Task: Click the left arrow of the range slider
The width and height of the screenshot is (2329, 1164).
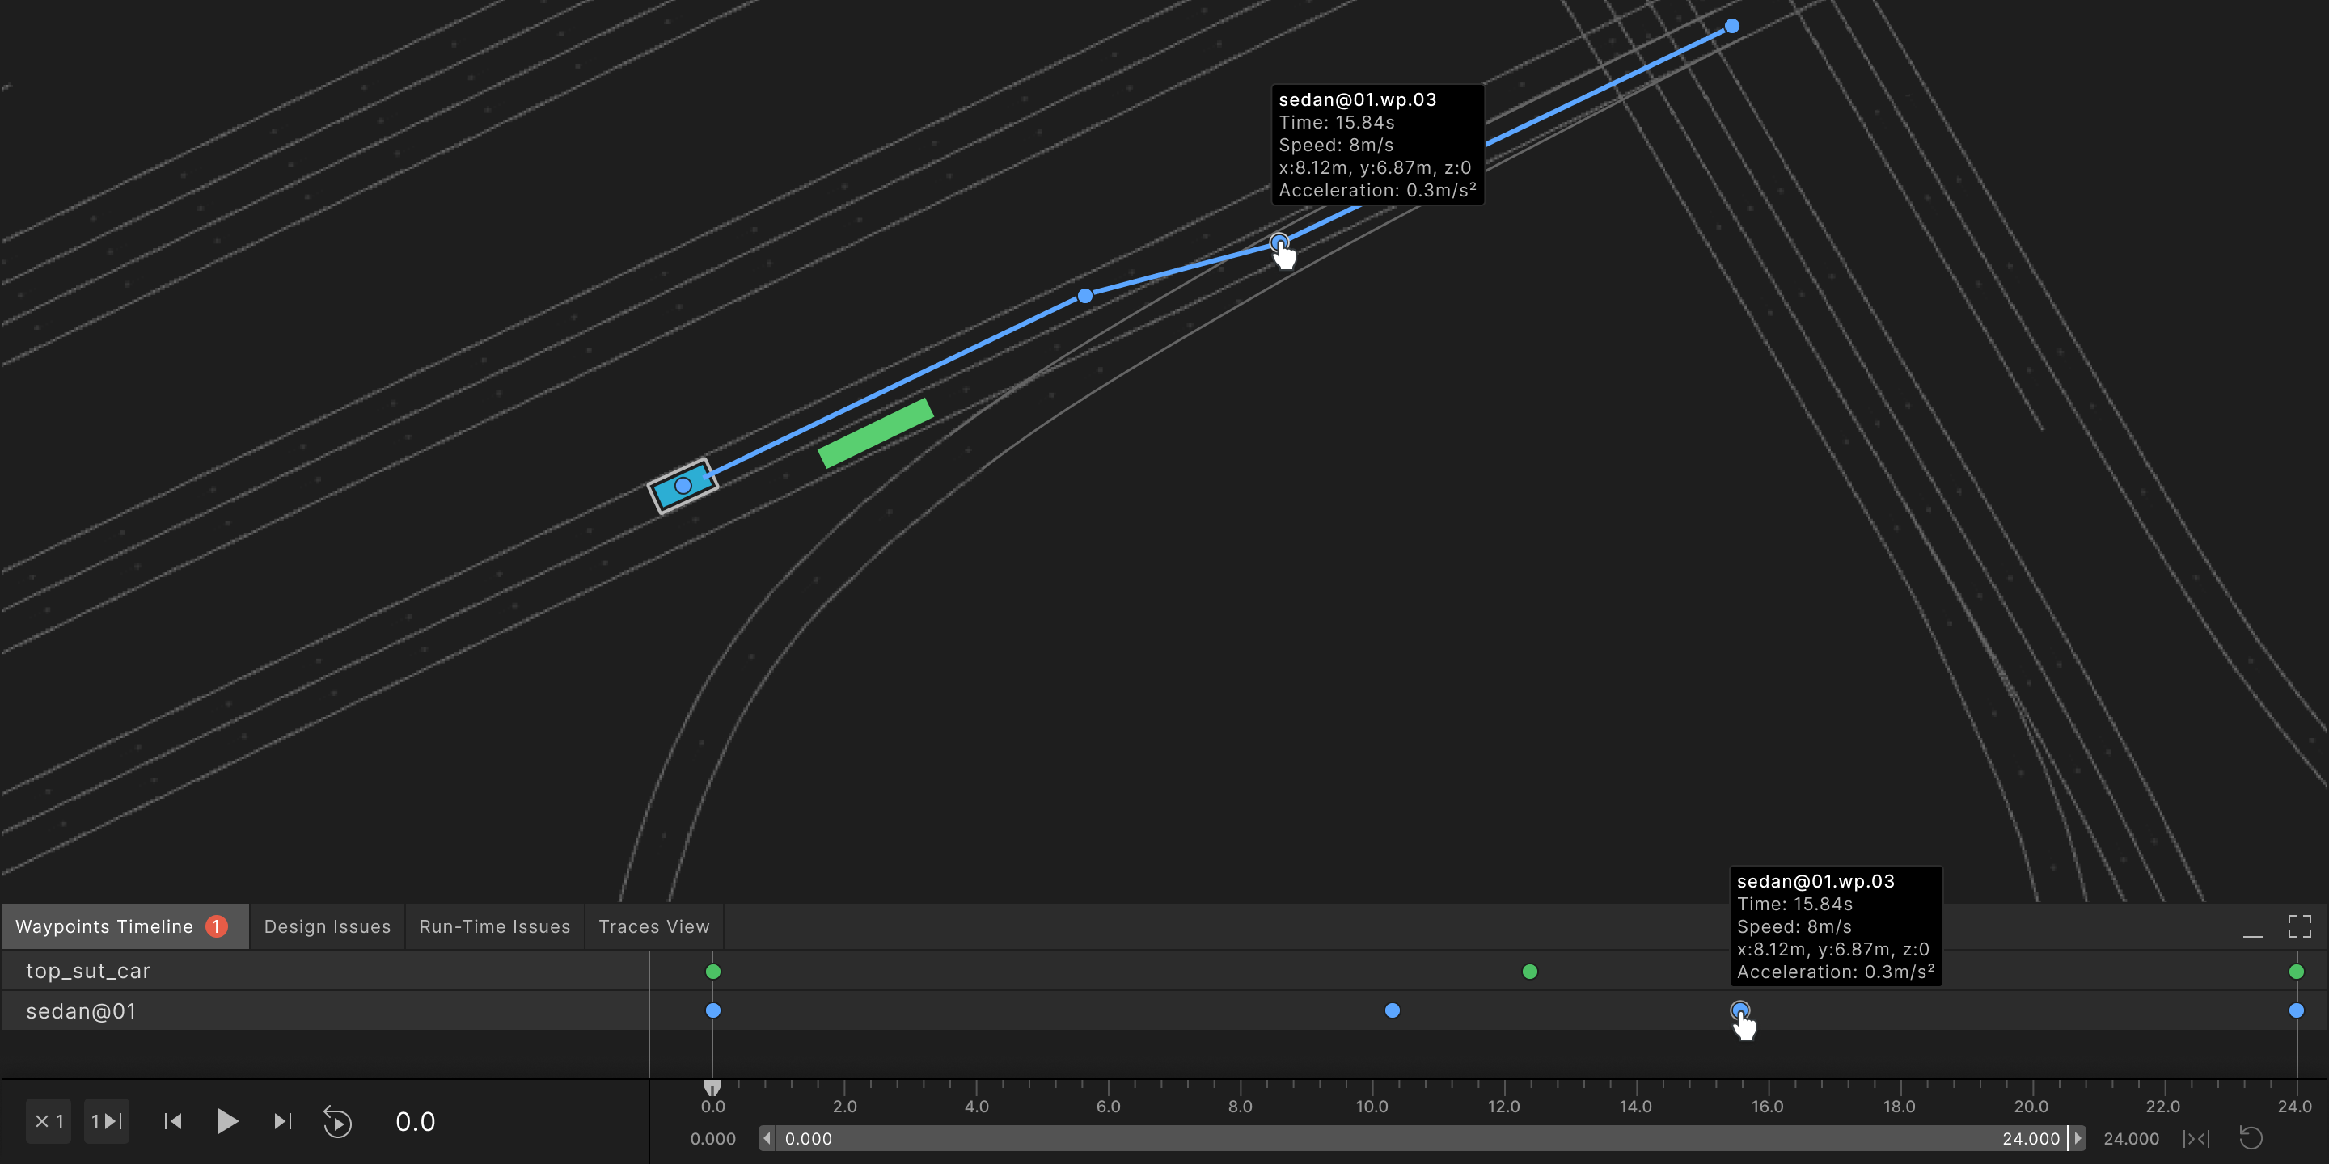Action: (767, 1139)
